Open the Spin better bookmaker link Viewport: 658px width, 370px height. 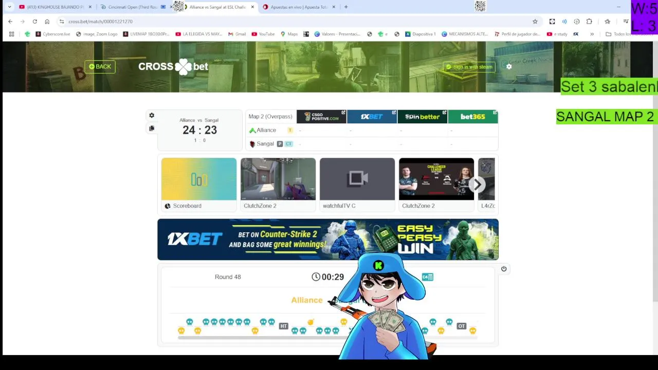tap(422, 117)
